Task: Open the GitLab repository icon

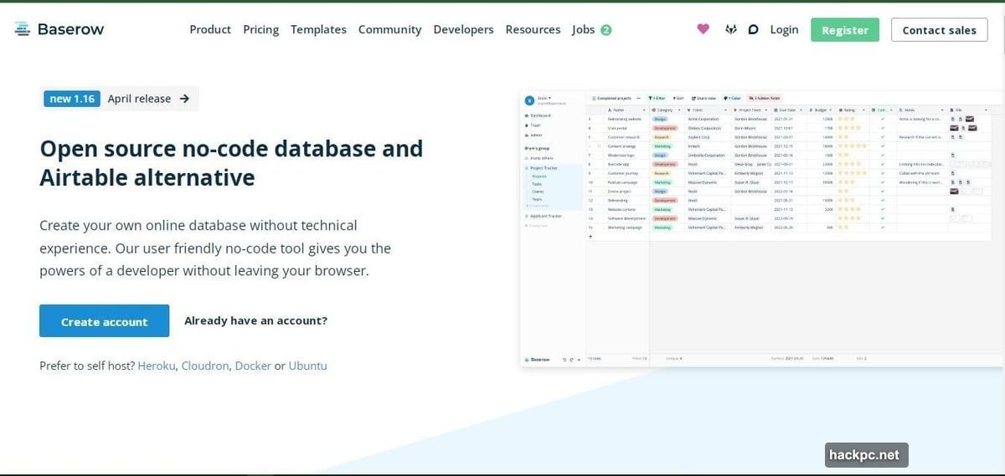Action: click(730, 29)
